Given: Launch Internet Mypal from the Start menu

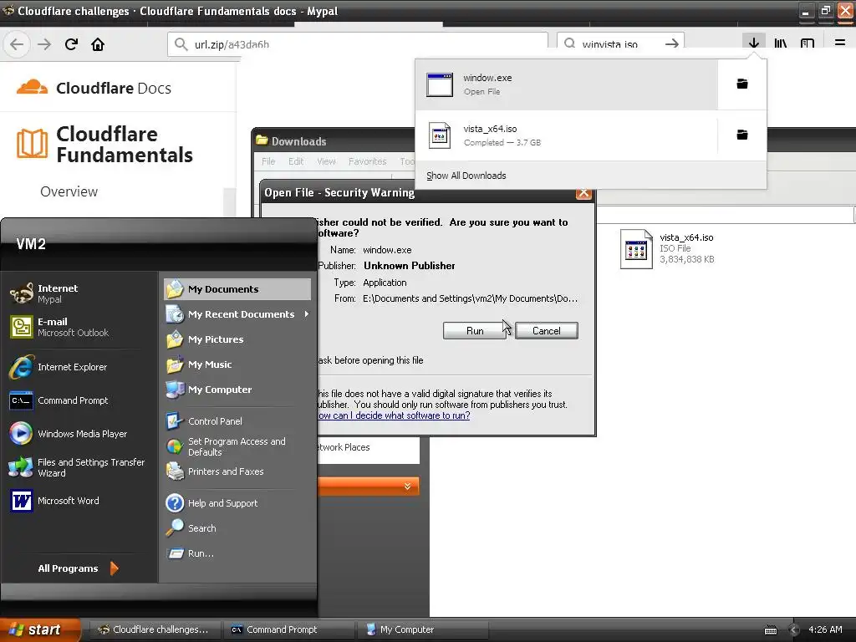Looking at the screenshot, I should [79, 293].
